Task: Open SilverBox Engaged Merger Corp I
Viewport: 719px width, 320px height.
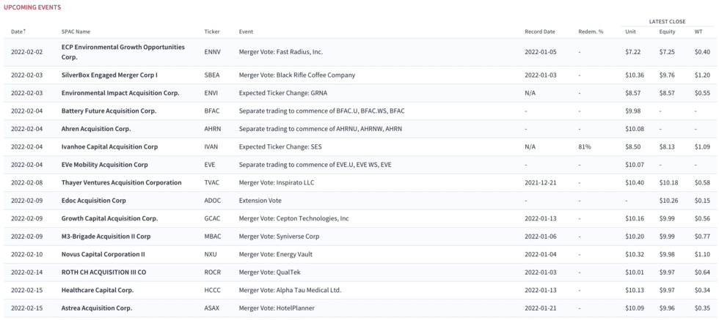Action: 109,75
